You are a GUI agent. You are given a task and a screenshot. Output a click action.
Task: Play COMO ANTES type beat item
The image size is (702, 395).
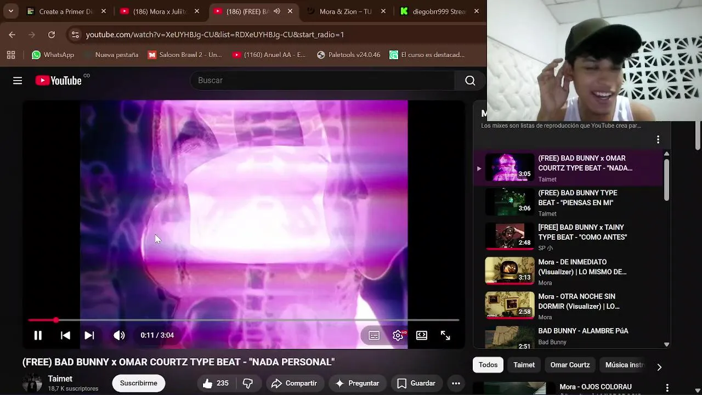coord(568,237)
